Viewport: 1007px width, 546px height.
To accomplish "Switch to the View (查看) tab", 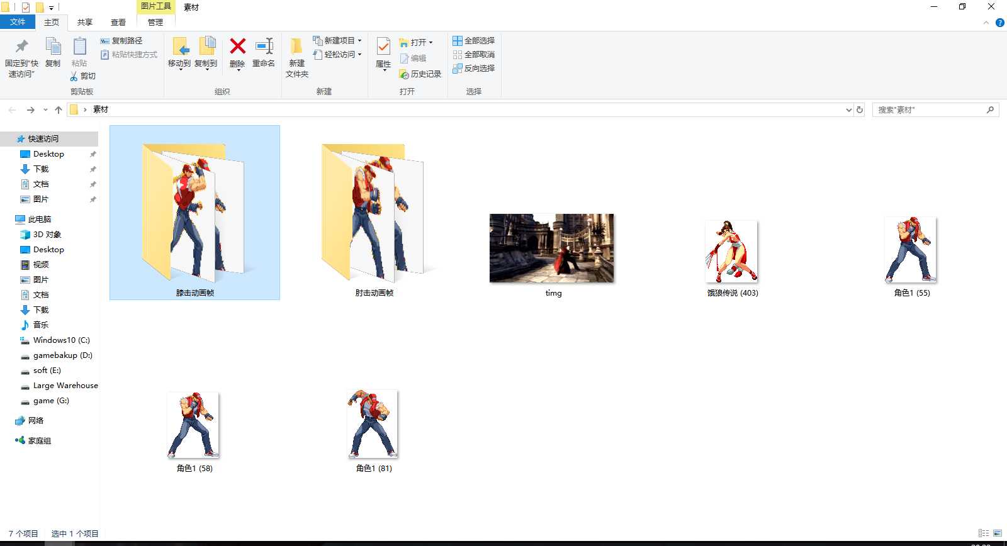I will [x=118, y=23].
